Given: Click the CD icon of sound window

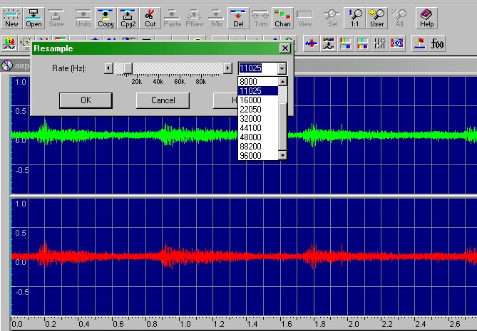Looking at the screenshot, I should pos(7,65).
